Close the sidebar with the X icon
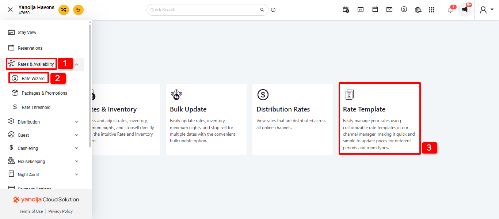This screenshot has height=219, width=499. coord(10,10)
